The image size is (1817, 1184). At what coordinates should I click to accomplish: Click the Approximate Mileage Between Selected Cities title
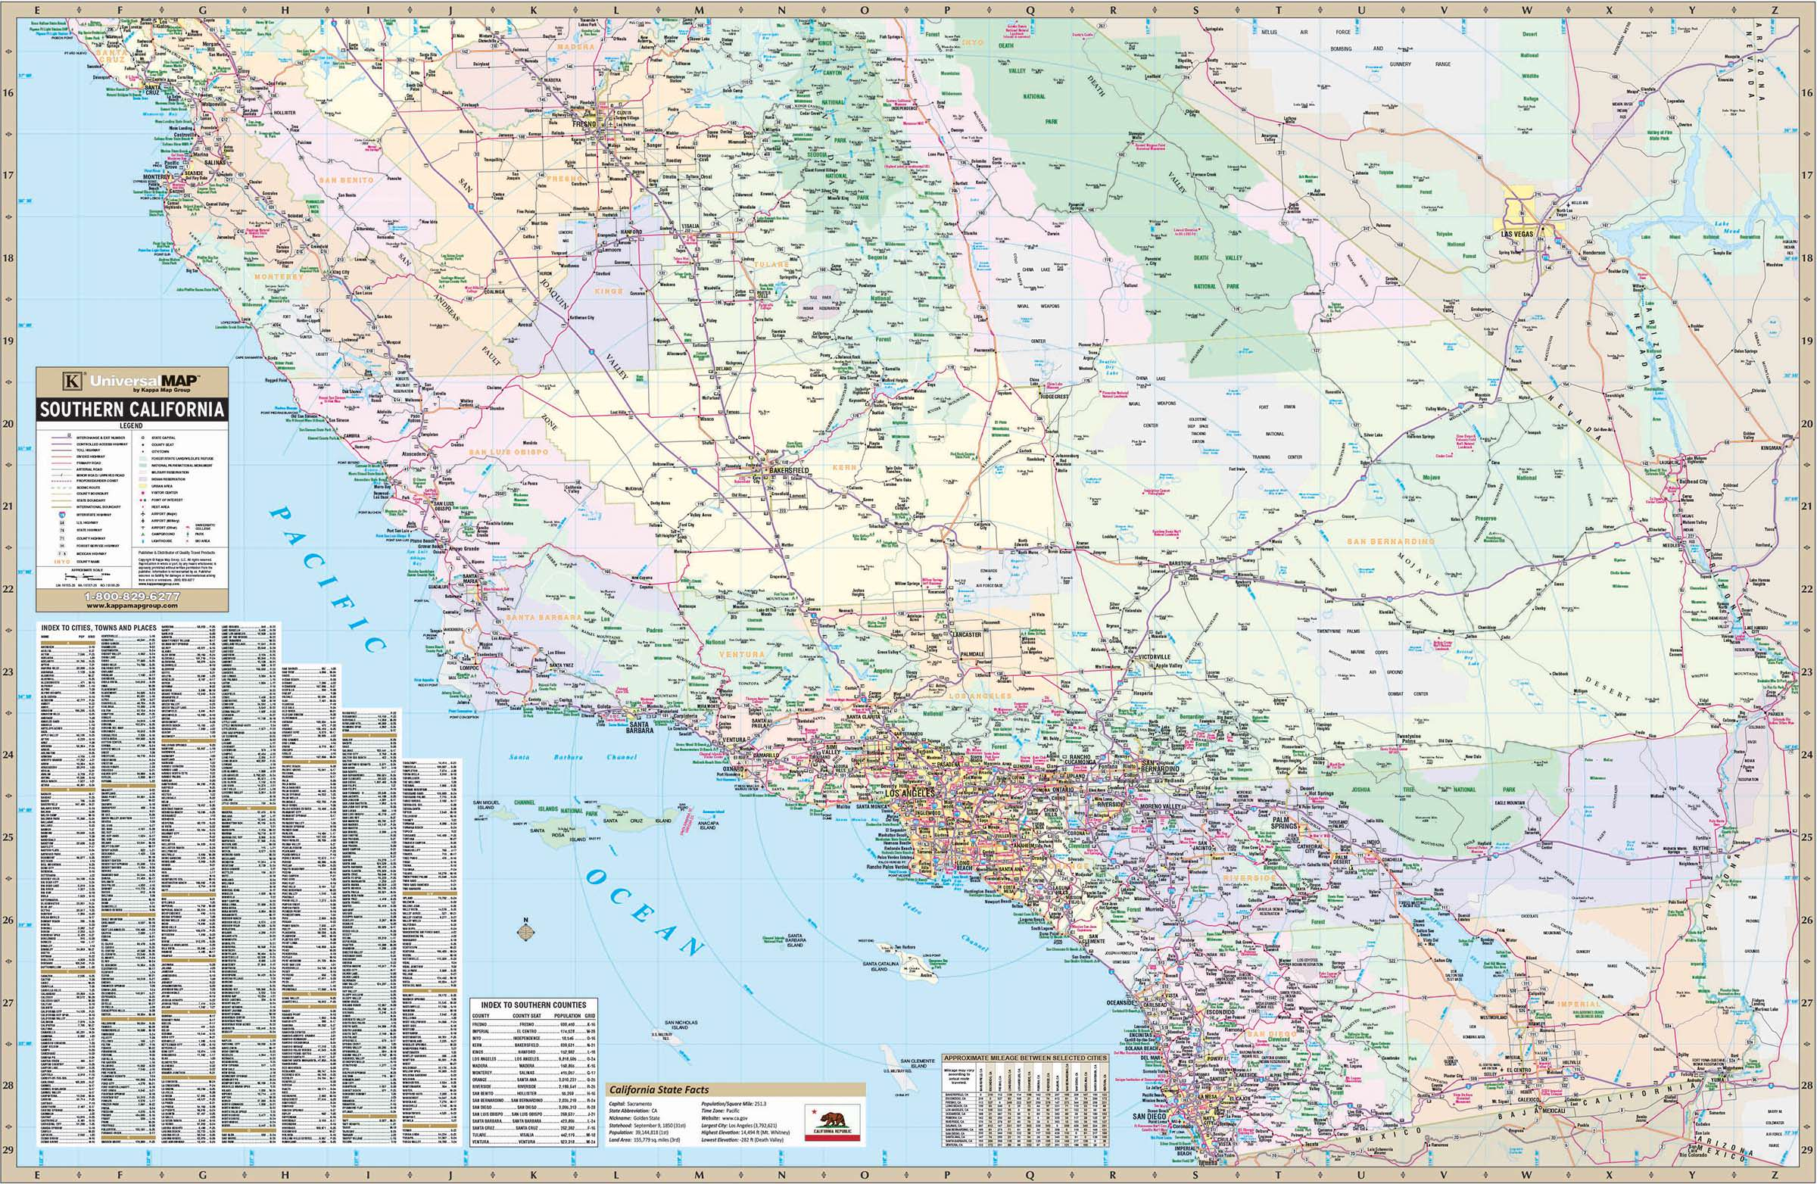[x=1024, y=1058]
